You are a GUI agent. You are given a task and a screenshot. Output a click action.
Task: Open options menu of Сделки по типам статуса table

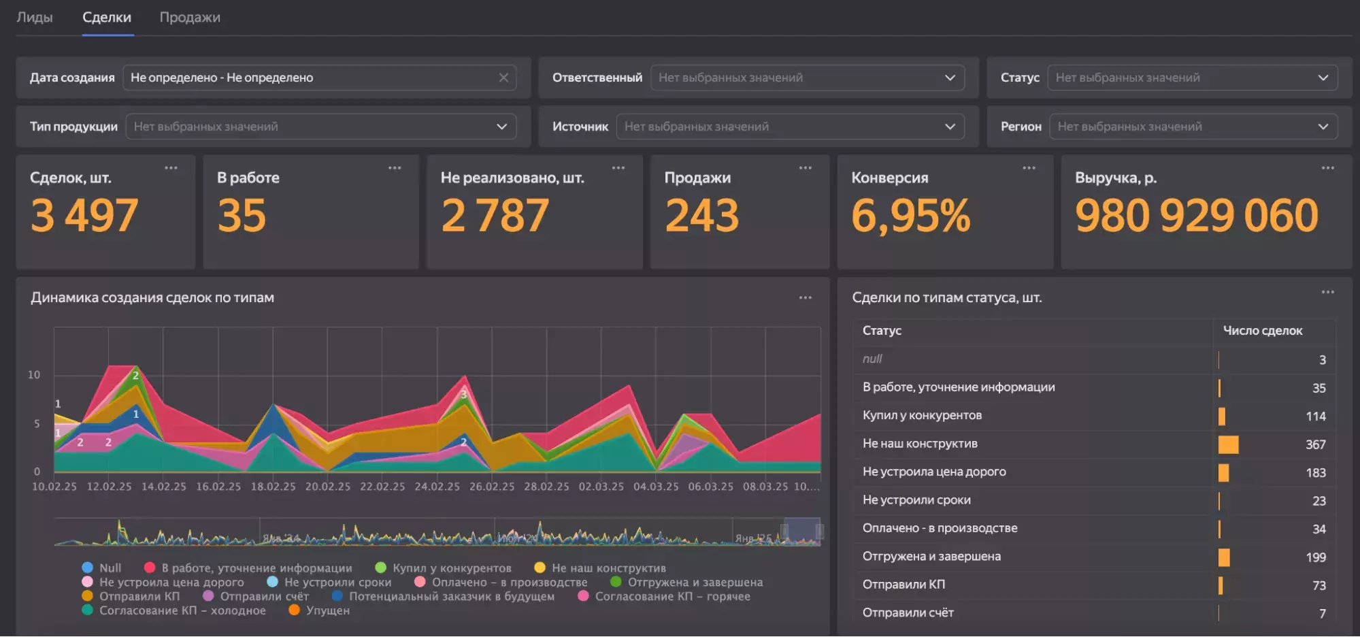(x=1327, y=293)
